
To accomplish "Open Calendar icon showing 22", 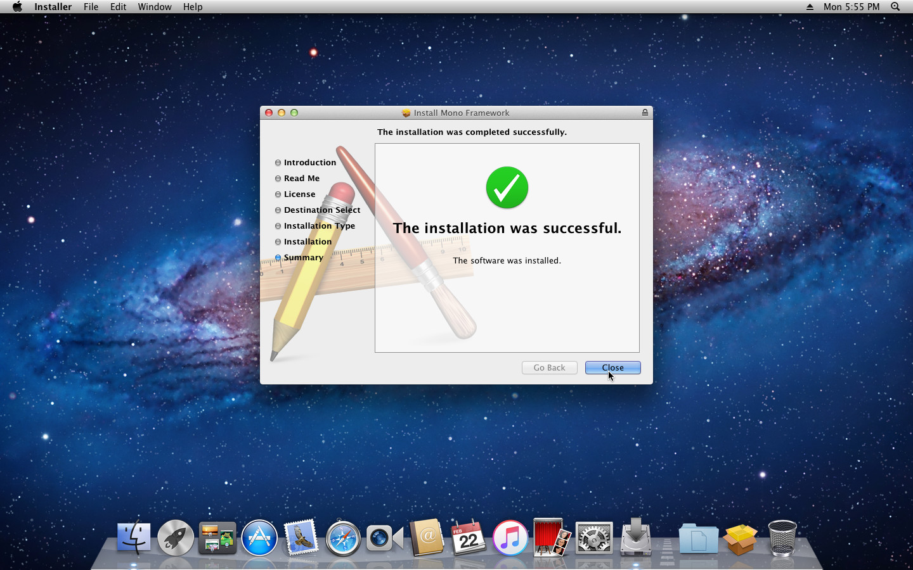I will pos(468,538).
